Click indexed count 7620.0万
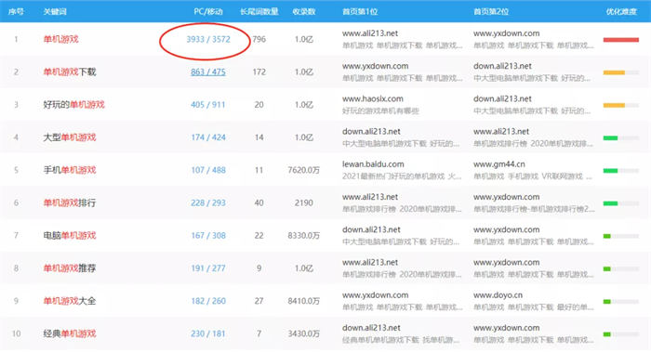Viewport: 651px width, 352px height. 304,170
